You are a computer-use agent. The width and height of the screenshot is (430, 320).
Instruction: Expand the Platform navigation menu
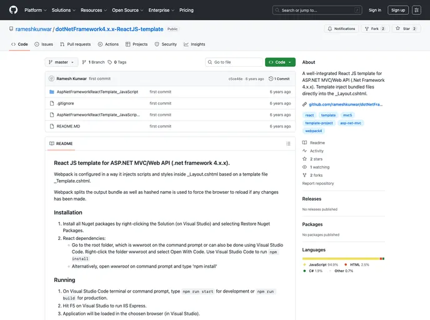[35, 10]
